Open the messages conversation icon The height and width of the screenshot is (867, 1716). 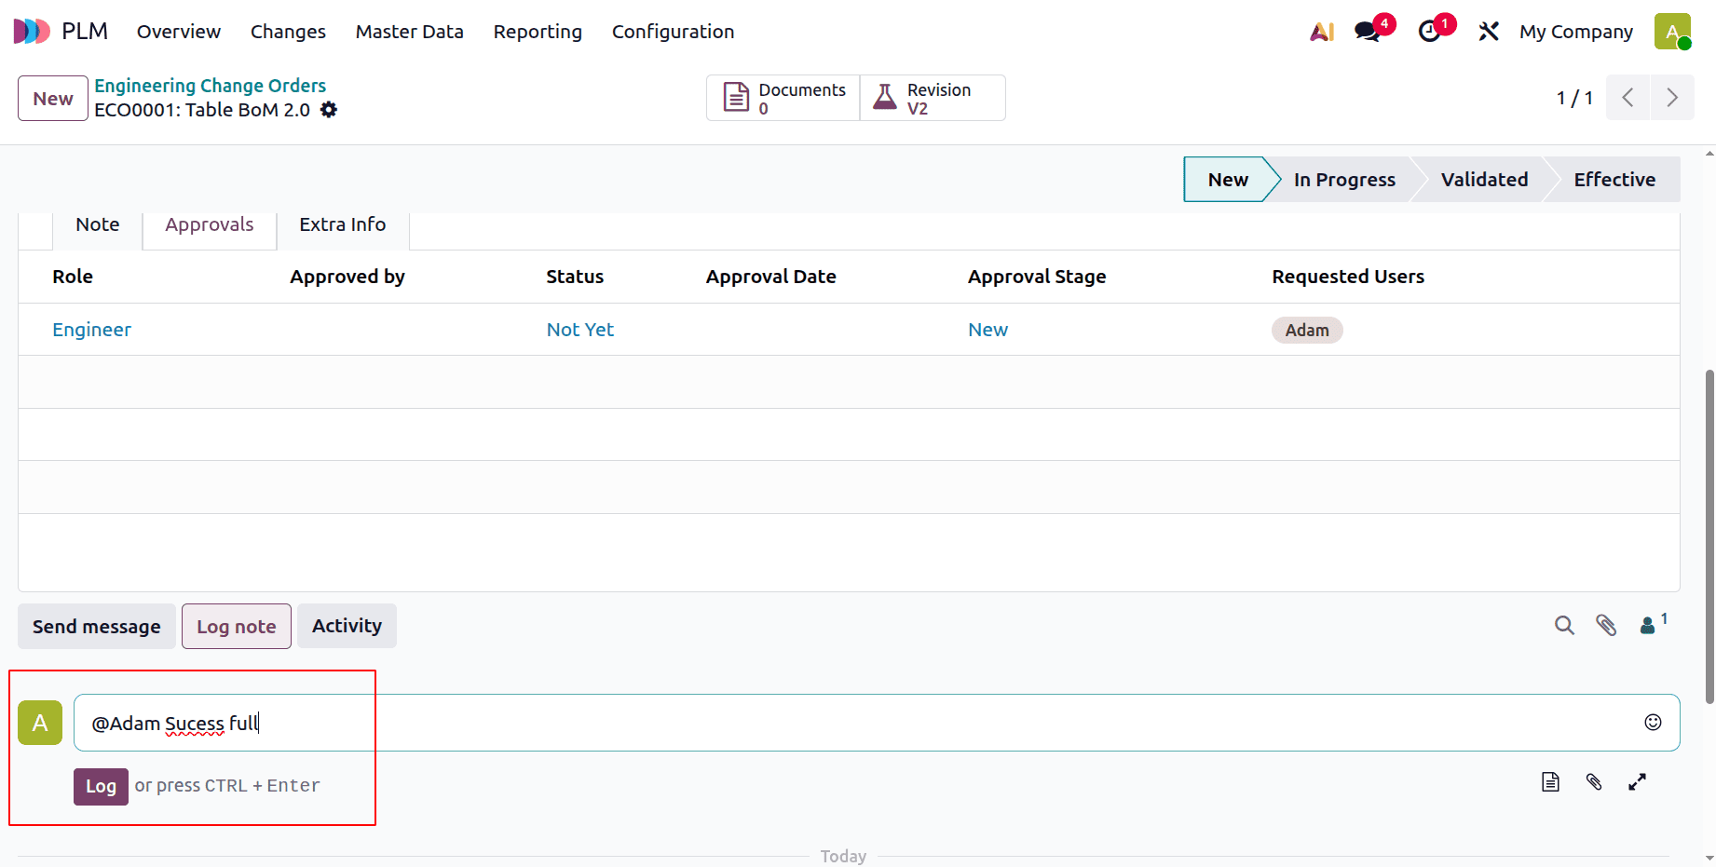pyautogui.click(x=1369, y=32)
